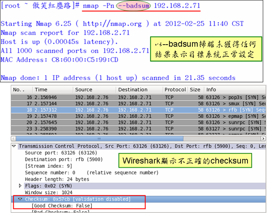Select the 'Header length: 24 bytes' line
This screenshot has height=213, width=267.
pos(57,179)
